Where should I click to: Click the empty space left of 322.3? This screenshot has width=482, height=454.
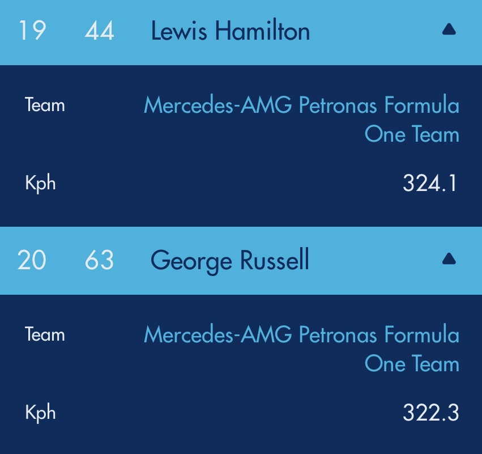tap(227, 413)
